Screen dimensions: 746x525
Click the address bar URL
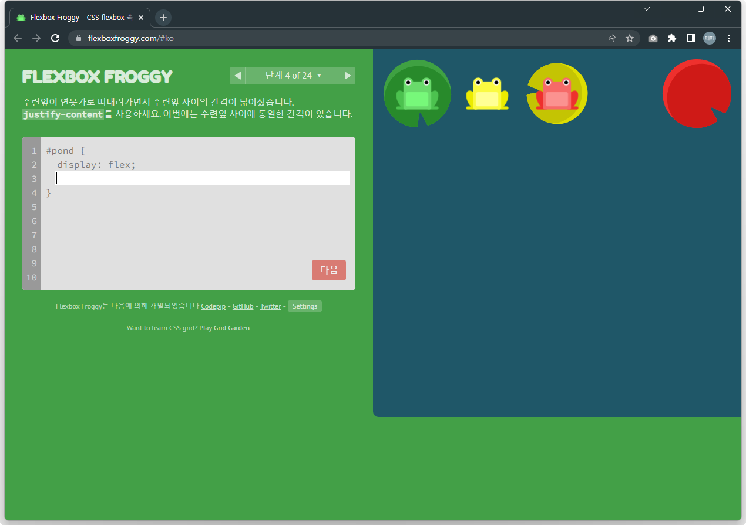[131, 38]
